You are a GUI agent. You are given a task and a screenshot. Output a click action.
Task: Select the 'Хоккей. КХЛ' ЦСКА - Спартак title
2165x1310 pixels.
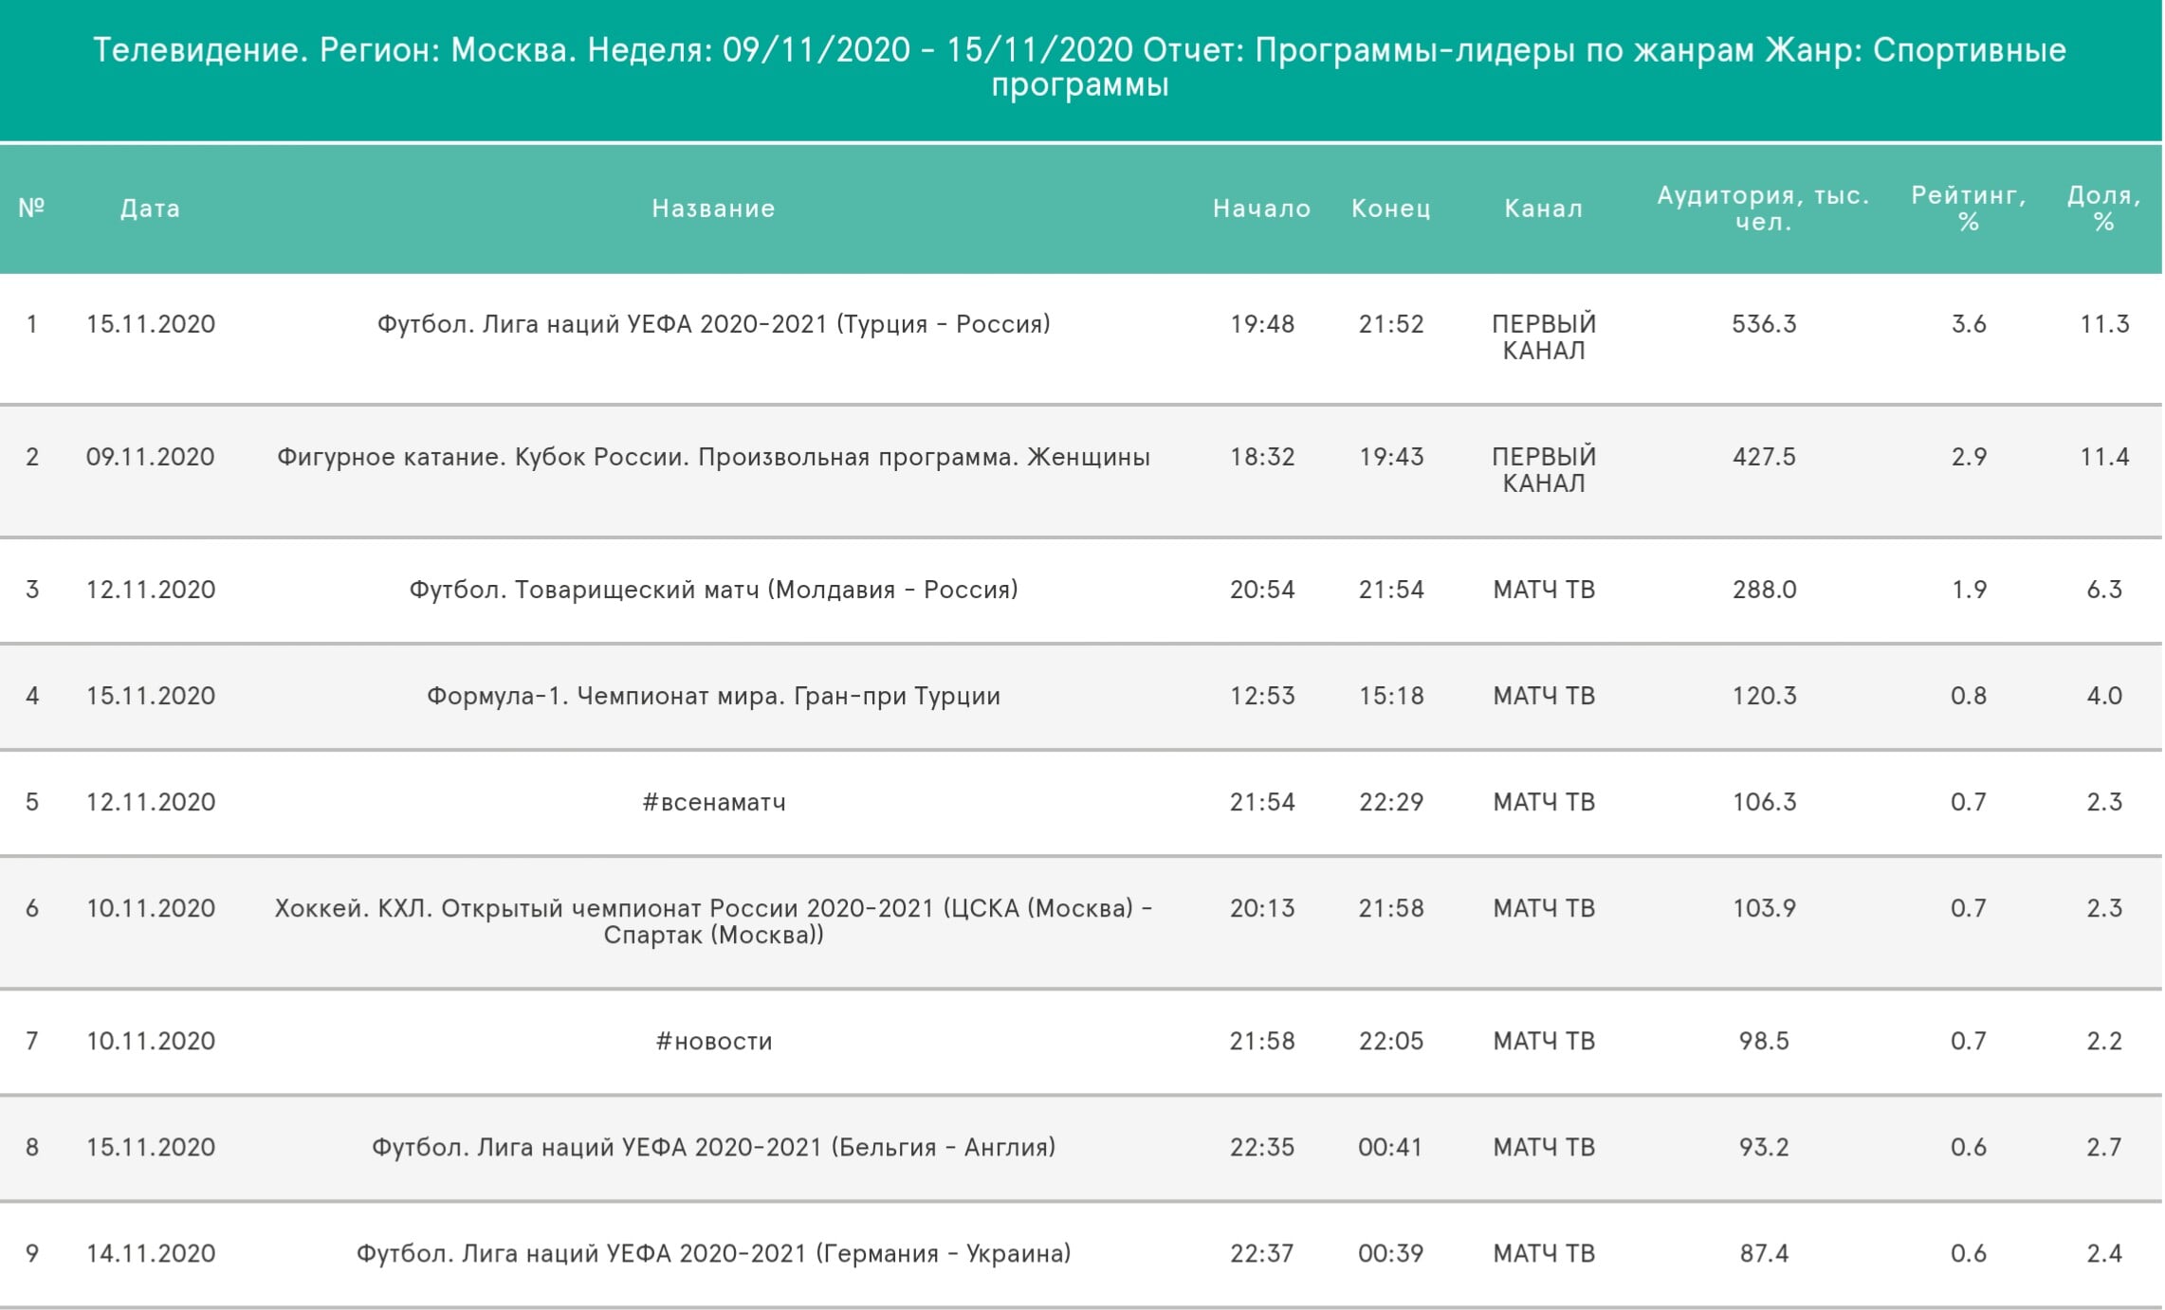coord(713,921)
